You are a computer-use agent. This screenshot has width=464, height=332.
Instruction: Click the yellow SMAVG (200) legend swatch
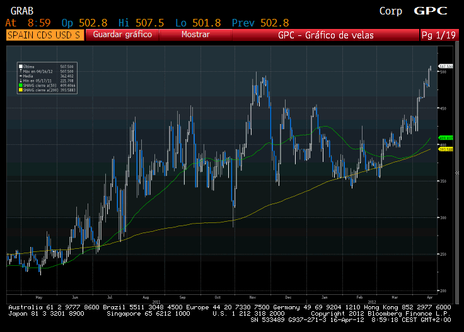point(21,90)
